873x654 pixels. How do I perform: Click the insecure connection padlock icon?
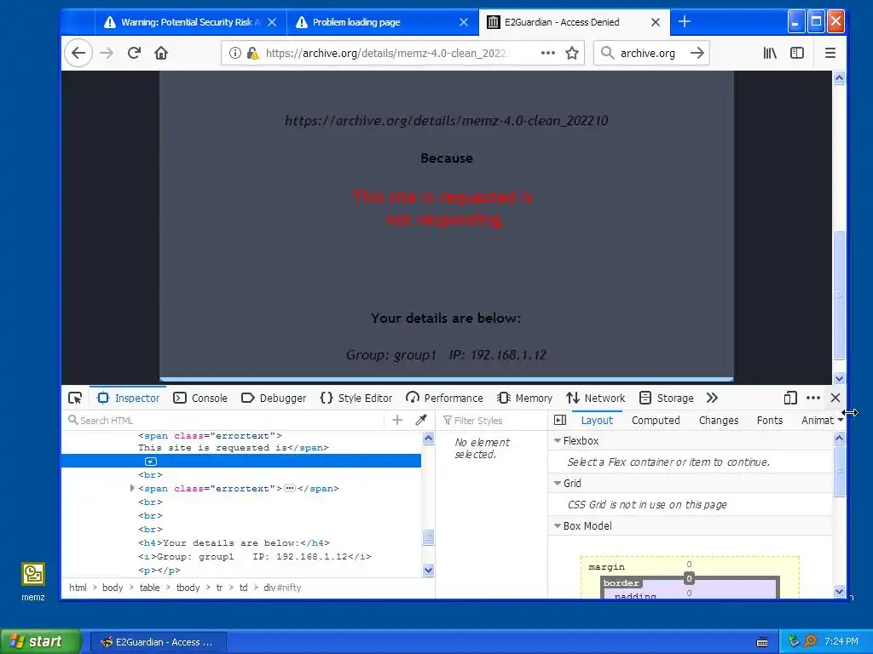[252, 54]
